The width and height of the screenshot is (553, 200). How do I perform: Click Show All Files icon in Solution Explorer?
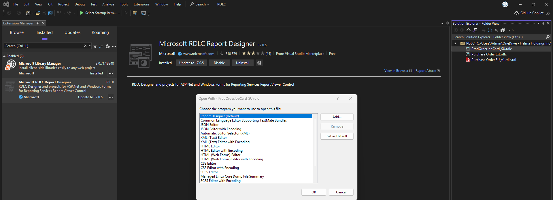pyautogui.click(x=503, y=30)
